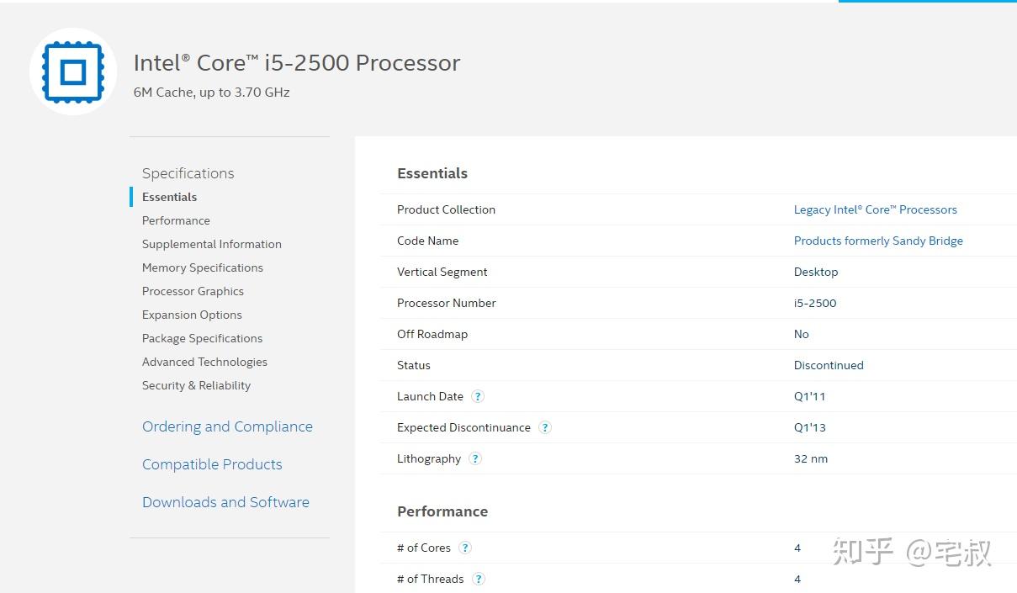Click the blue processor chip icon

click(73, 71)
